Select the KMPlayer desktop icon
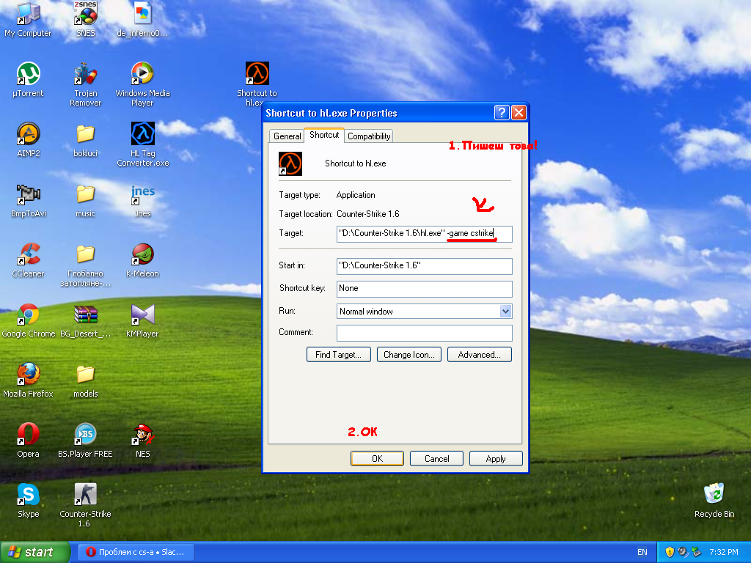 pyautogui.click(x=142, y=320)
